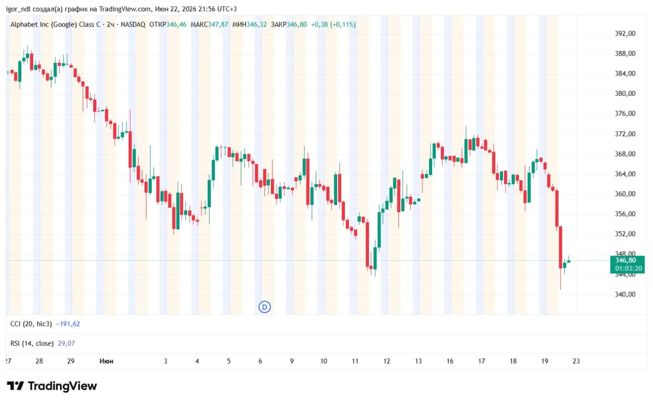
Task: Click the 372,00 price axis label
Action: pyautogui.click(x=625, y=134)
